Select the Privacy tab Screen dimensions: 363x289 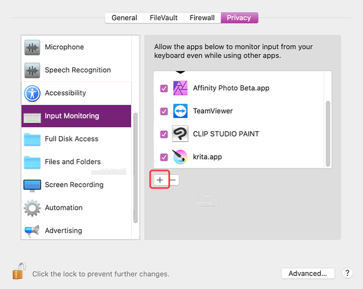[x=239, y=18]
